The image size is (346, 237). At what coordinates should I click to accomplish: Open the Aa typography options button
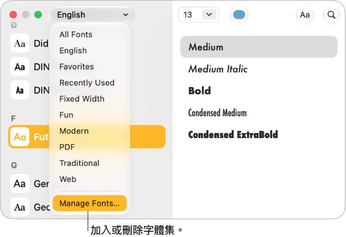click(x=305, y=15)
